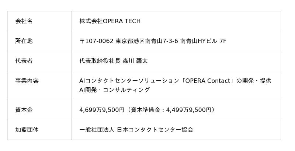Click the 所在地 row label
Image resolution: width=295 pixels, height=151 pixels.
24,41
